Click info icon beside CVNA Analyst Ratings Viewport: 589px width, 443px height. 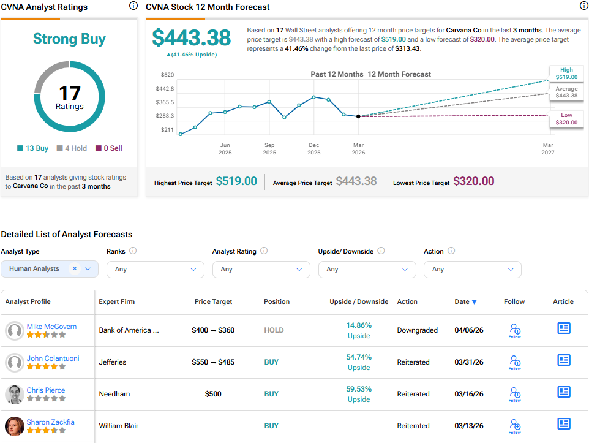coord(133,6)
